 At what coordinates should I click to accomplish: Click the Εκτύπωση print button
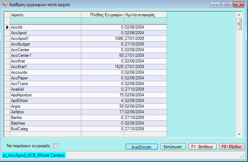173,147
